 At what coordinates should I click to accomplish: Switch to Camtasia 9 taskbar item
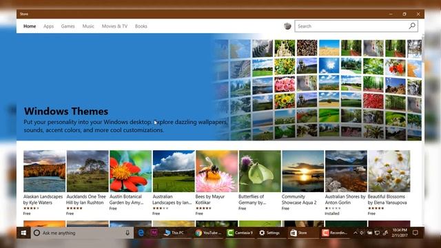pos(240,233)
